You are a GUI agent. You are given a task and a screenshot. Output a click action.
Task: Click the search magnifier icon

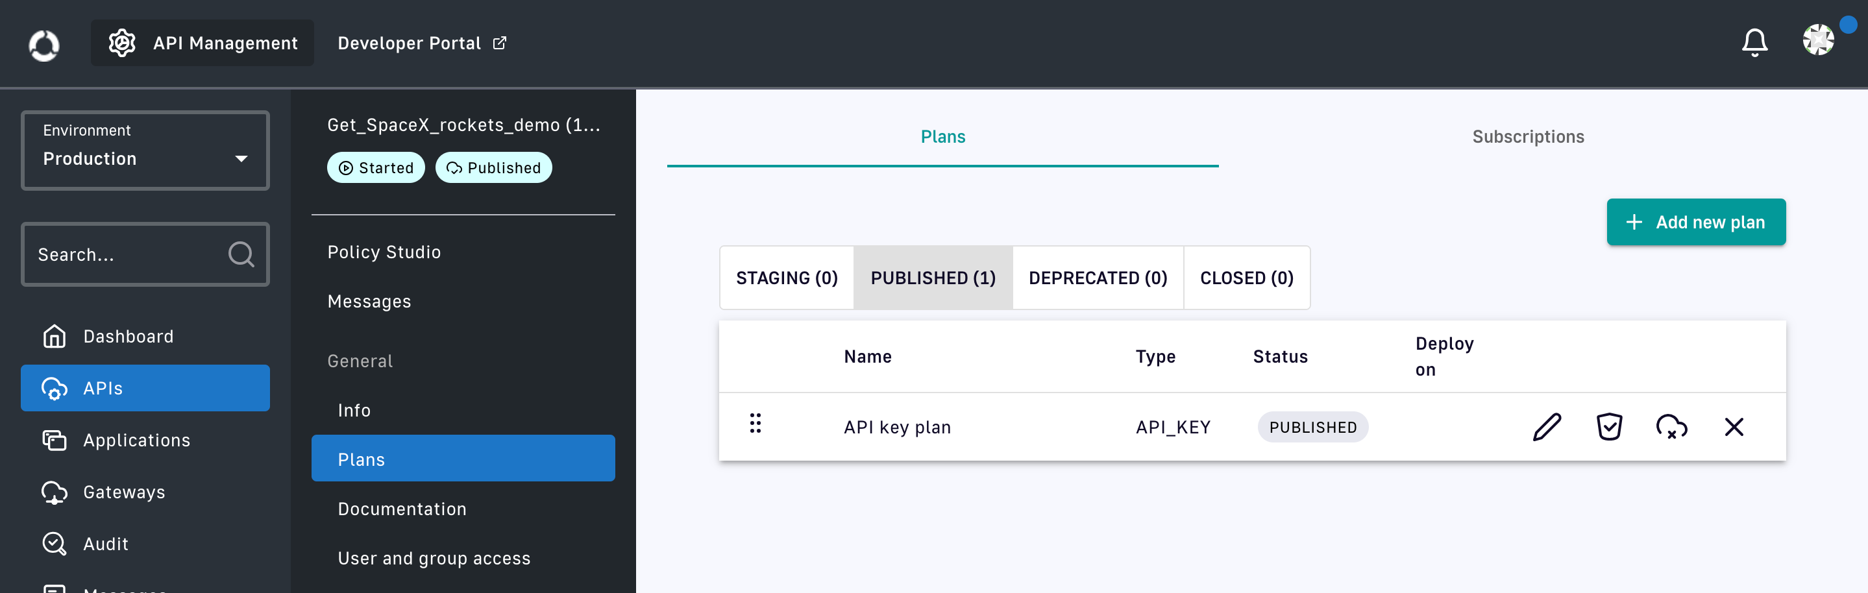[241, 254]
